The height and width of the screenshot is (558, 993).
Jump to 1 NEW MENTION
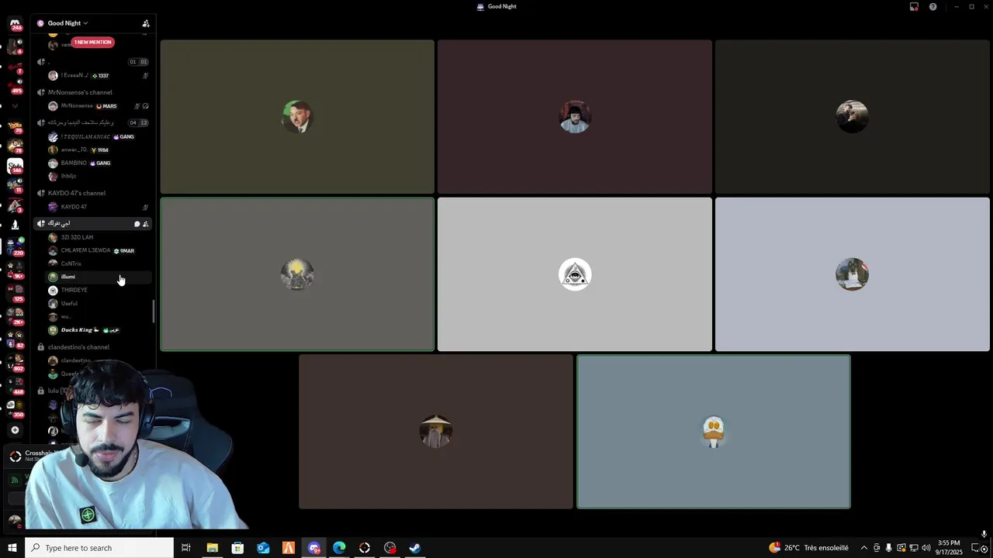92,42
